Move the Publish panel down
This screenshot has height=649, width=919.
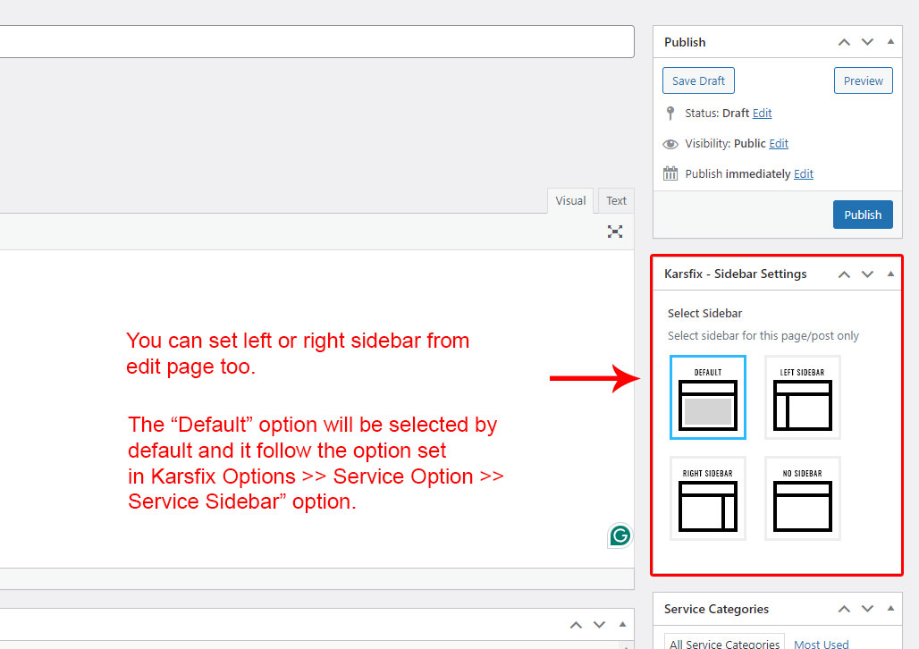(867, 42)
